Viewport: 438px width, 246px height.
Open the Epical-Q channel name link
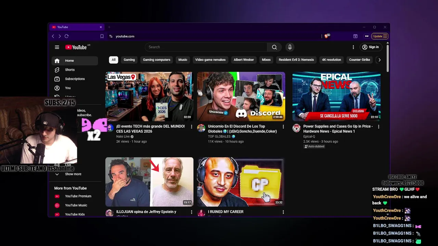309,137
